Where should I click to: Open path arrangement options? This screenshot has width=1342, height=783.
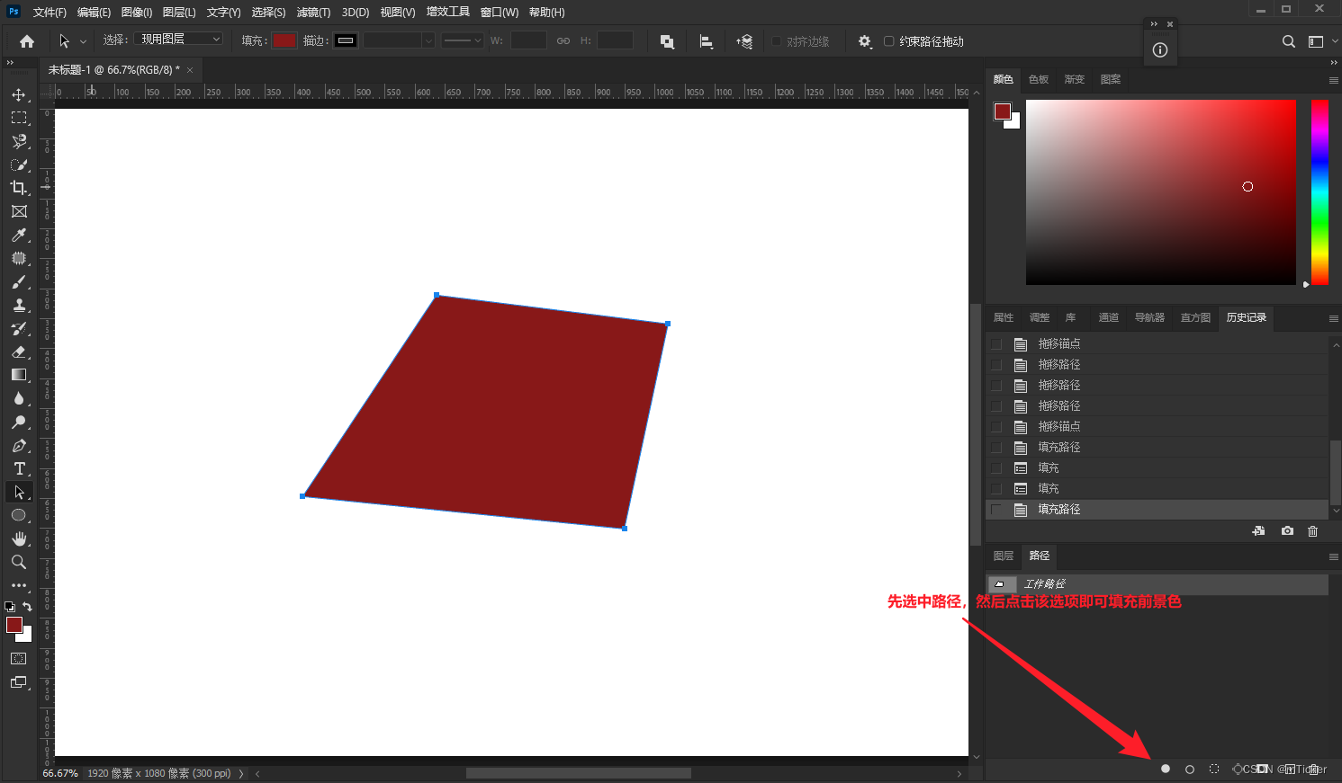point(744,41)
